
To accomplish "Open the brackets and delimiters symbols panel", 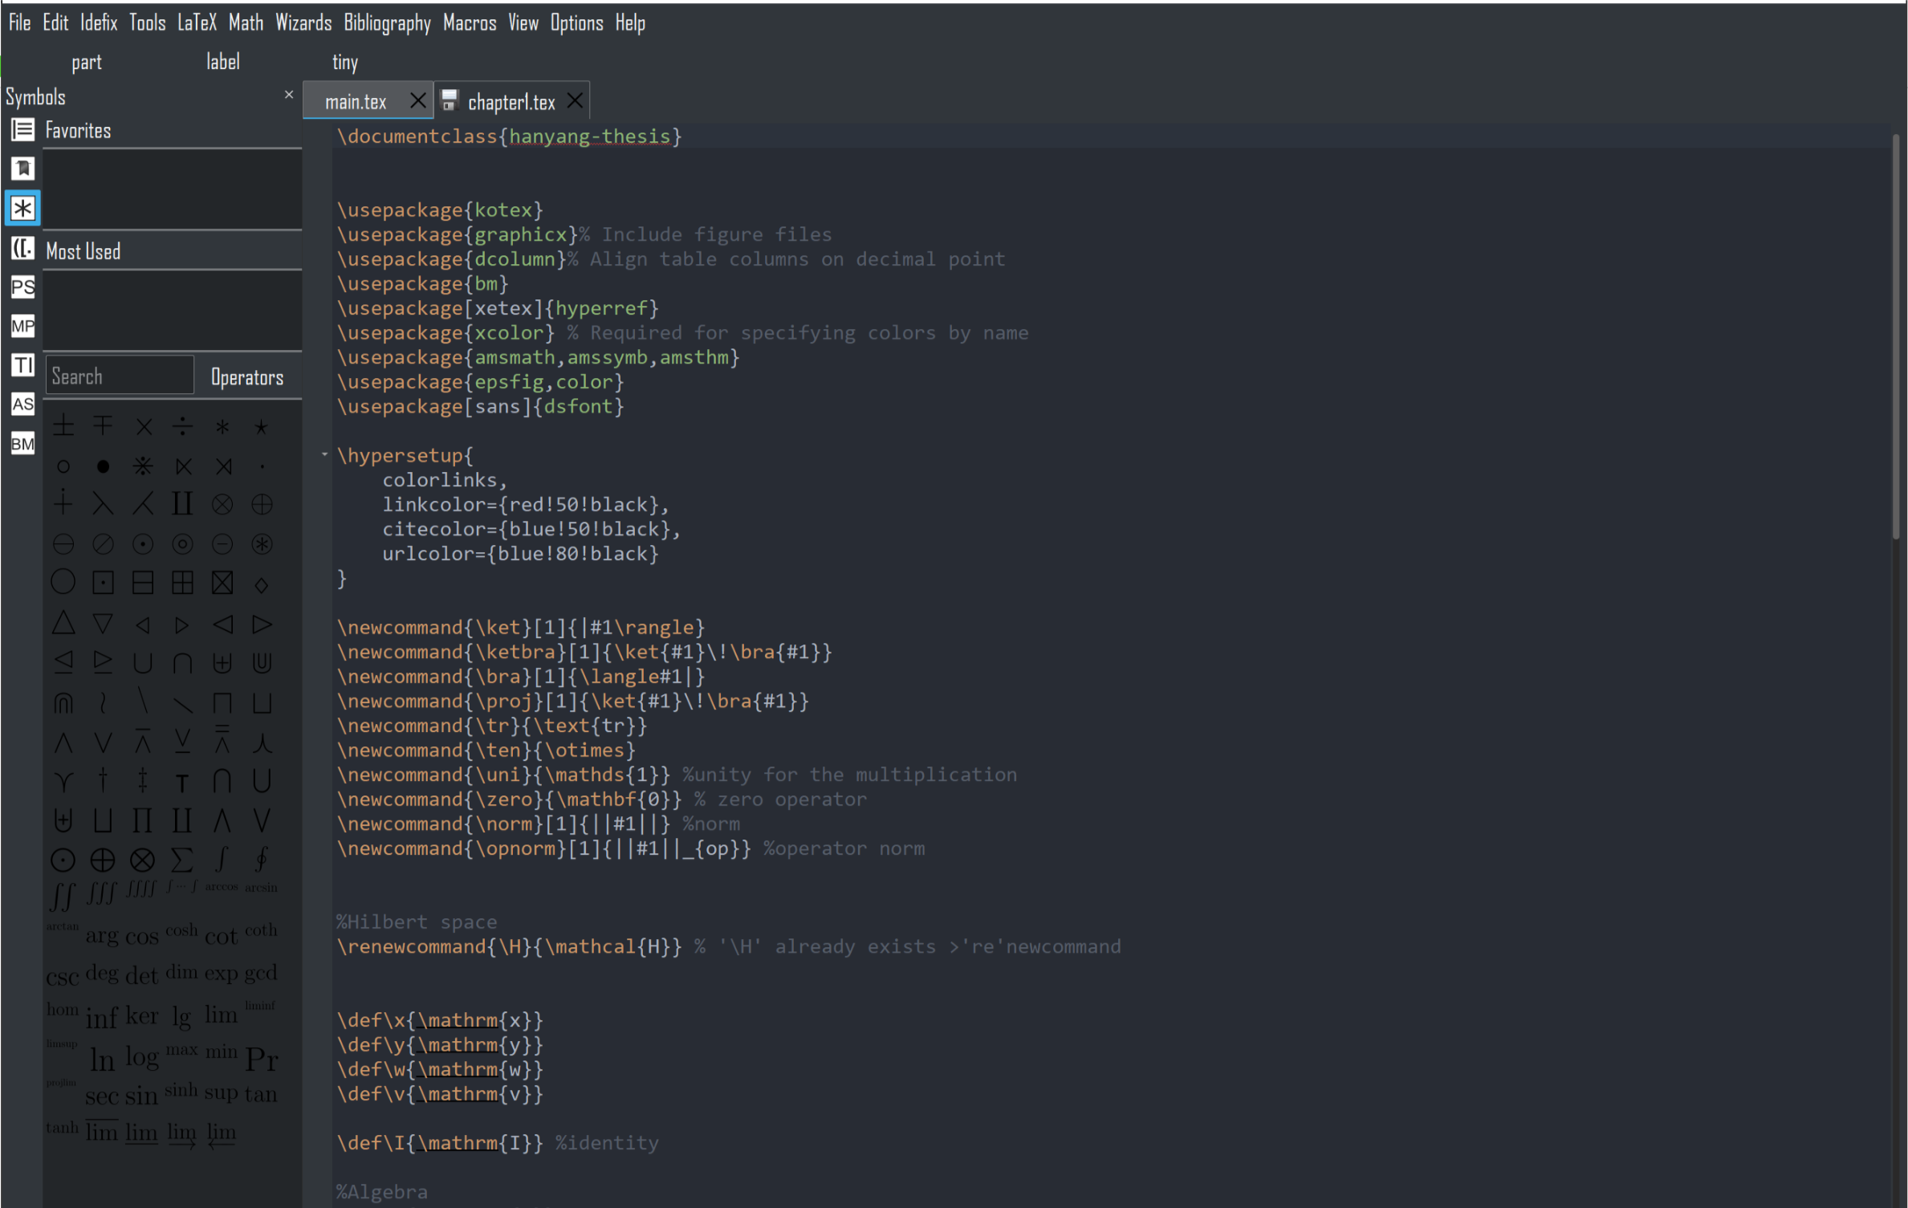I will click(22, 248).
